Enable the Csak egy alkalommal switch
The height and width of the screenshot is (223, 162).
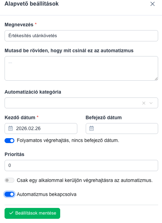(9, 180)
